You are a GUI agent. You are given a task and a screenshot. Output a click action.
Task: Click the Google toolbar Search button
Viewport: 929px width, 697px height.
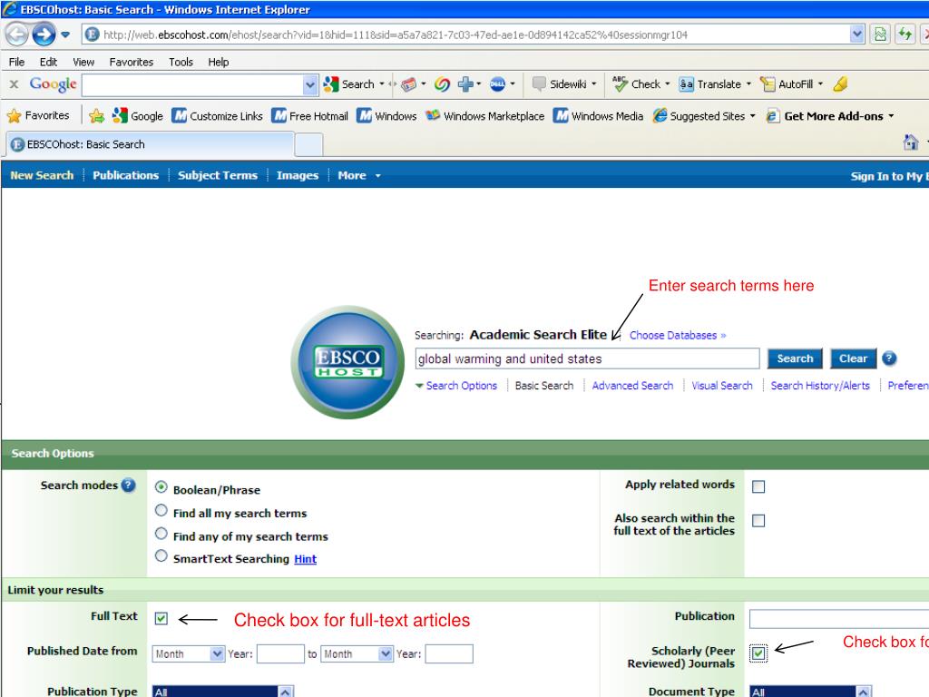[349, 84]
